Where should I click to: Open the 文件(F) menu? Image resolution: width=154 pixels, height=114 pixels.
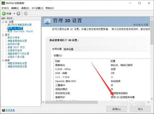(x=5, y=8)
